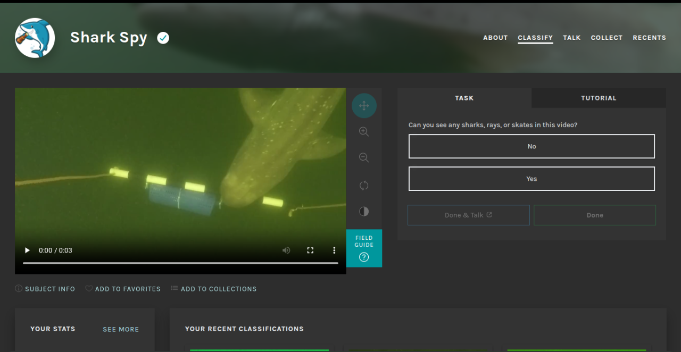Seek along the video progress bar
Screen dimensions: 681x352
pyautogui.click(x=180, y=263)
